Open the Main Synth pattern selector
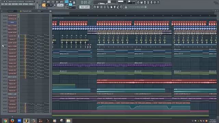This screenshot has width=219, height=123. pos(85,7)
